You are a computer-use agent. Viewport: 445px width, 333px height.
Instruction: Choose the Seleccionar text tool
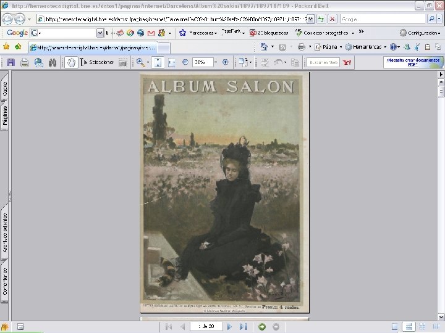[x=97, y=62]
